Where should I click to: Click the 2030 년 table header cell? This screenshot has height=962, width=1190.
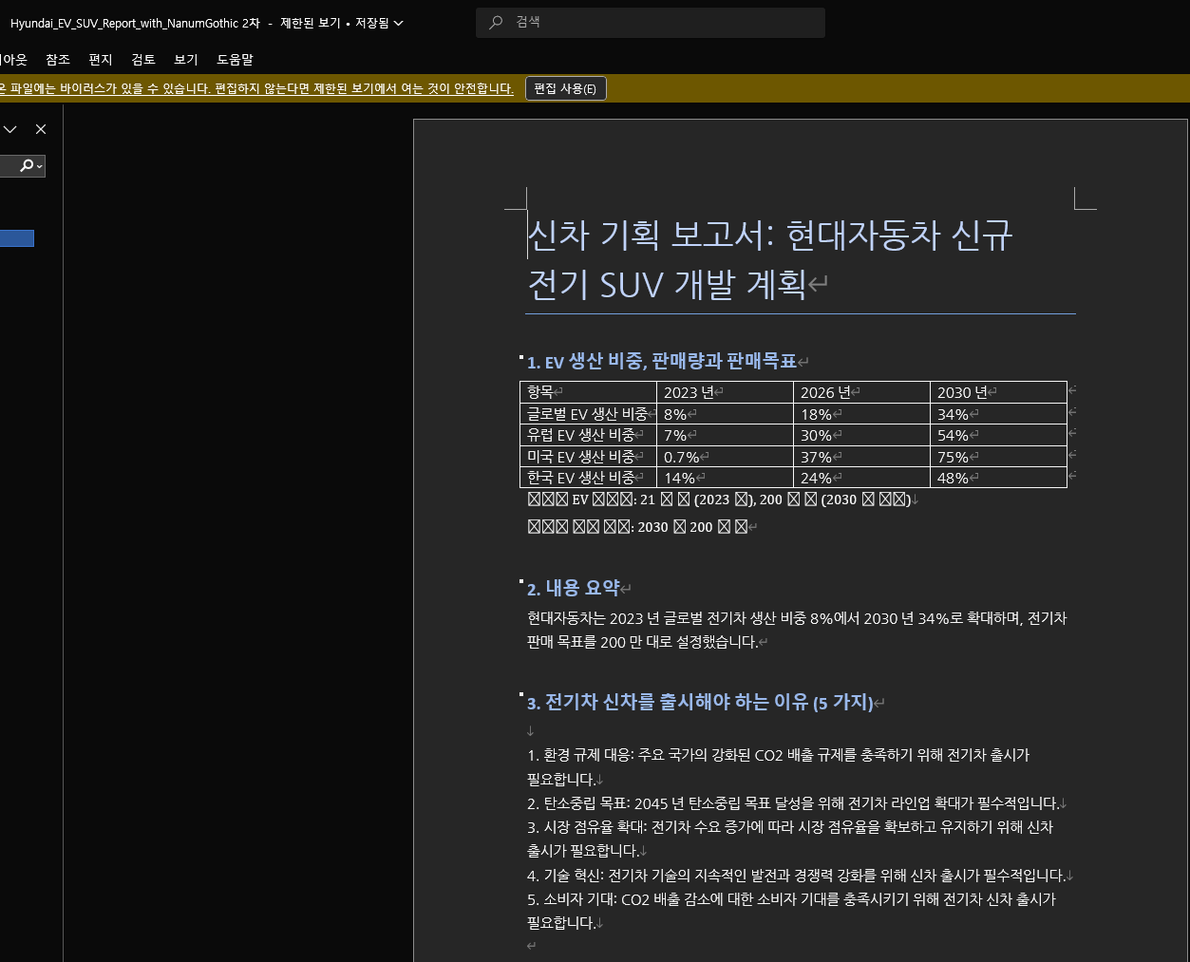998,392
